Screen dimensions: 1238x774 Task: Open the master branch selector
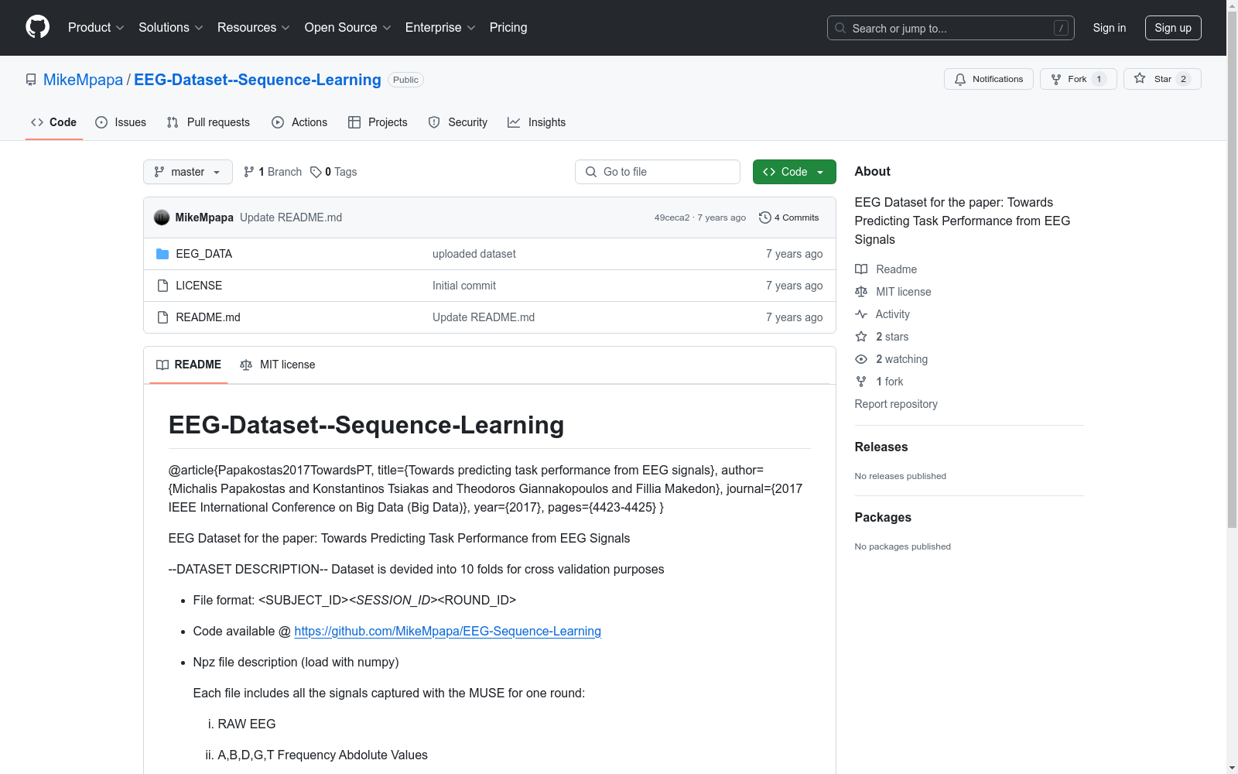tap(188, 172)
